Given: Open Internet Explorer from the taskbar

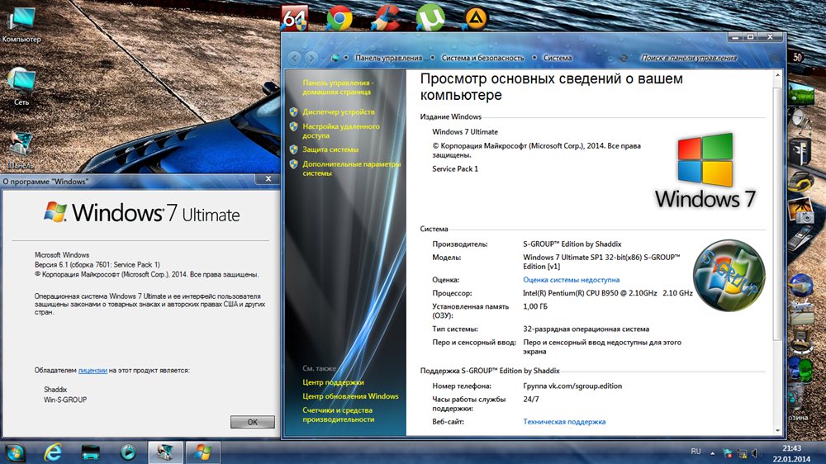Looking at the screenshot, I should (x=54, y=452).
